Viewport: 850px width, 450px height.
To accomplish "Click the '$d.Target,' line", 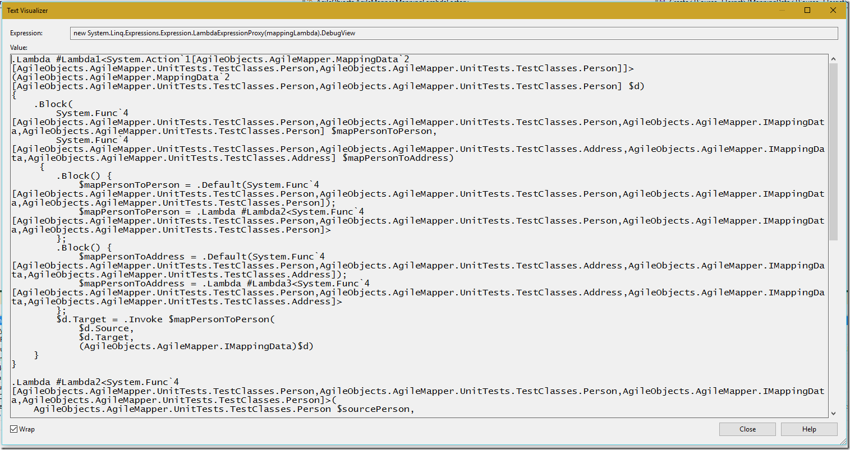I will [106, 337].
